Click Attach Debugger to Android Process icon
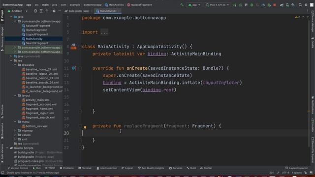 pyautogui.click(x=269, y=5)
